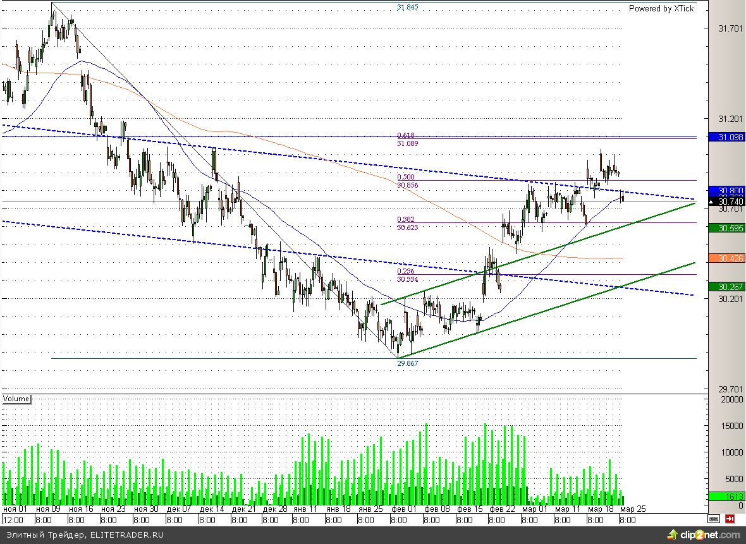746x544 pixels.
Task: Select the 0.500 Fibonacci level label
Action: click(405, 177)
